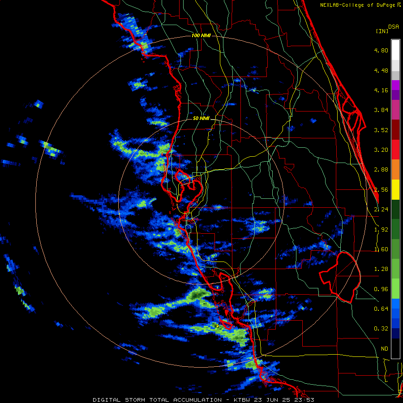The image size is (403, 403).
Task: Click the 1.28 legend value
Action: (381, 269)
